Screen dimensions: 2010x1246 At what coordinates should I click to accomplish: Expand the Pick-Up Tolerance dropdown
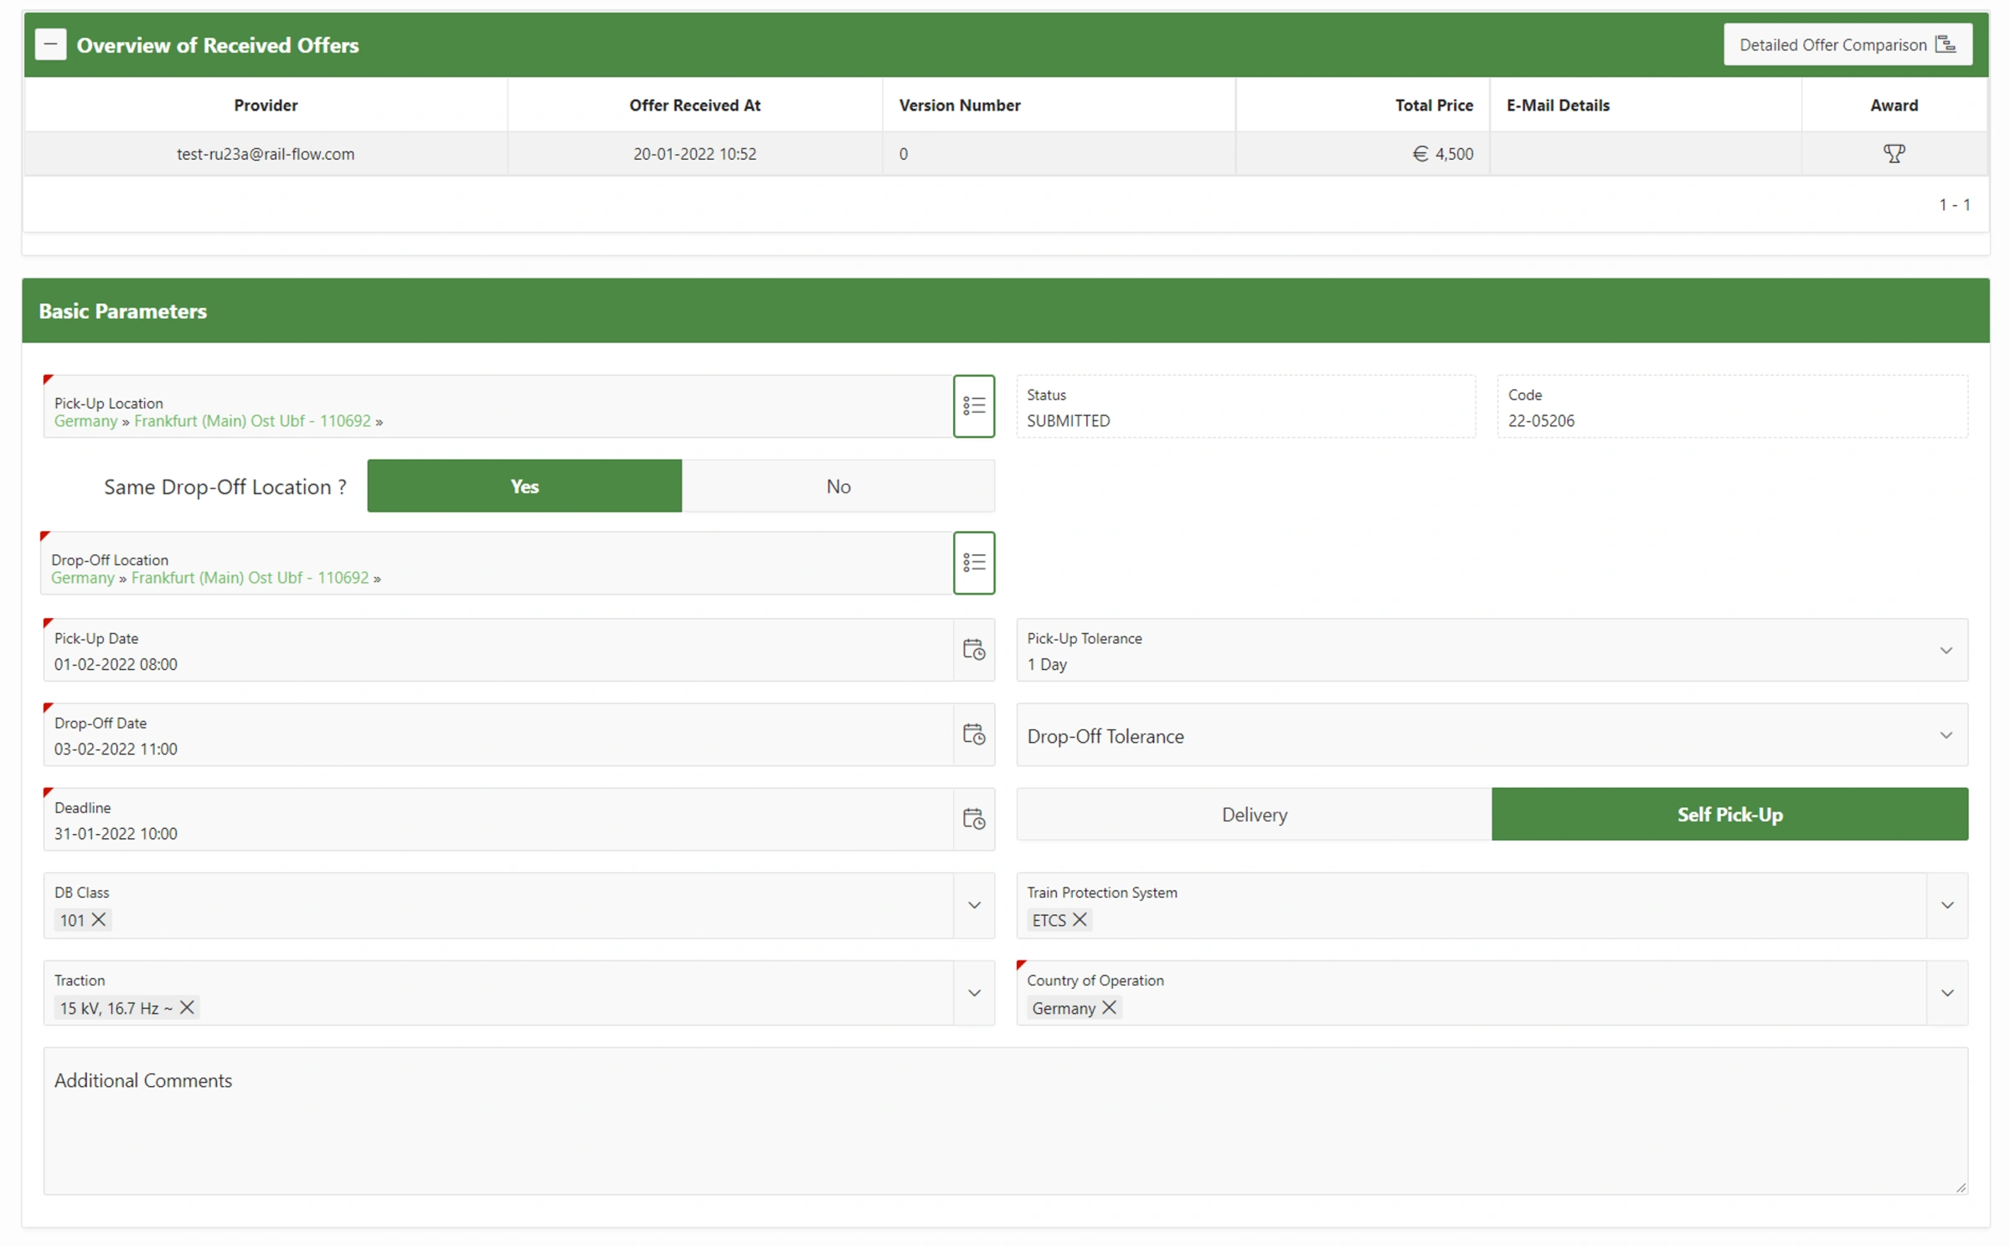(1945, 651)
